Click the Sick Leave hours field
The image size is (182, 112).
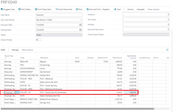146,20
